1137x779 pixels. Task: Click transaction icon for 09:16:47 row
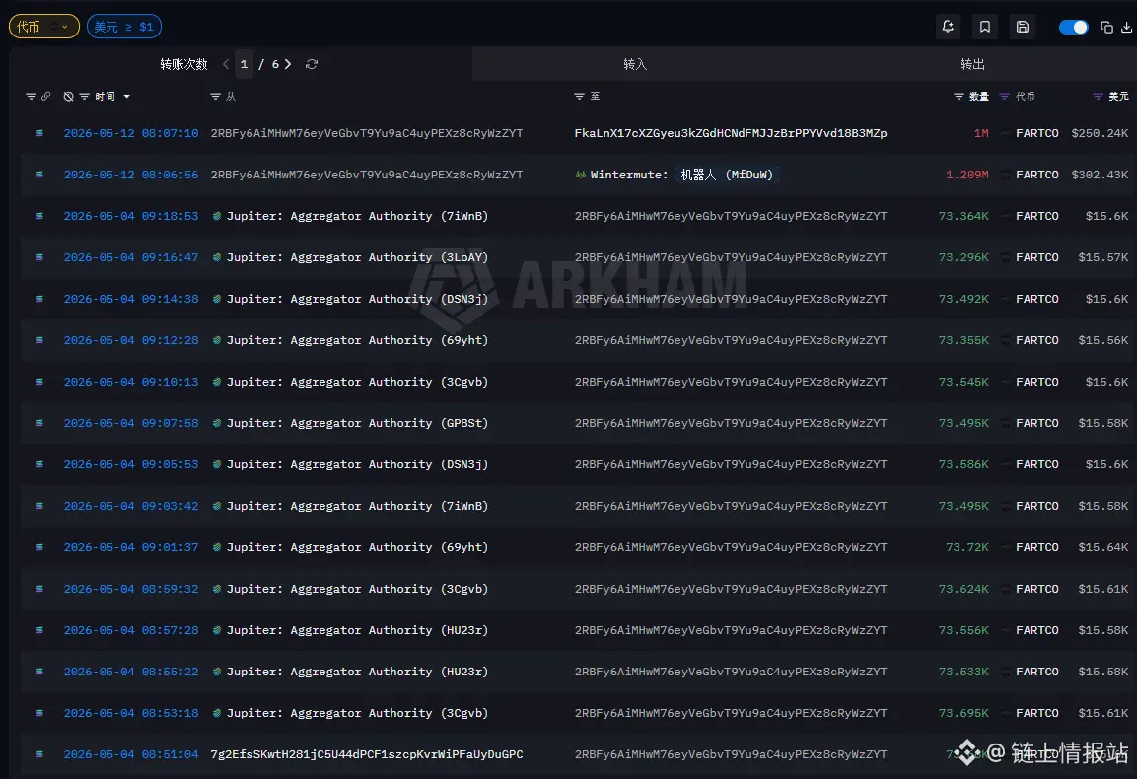[39, 257]
